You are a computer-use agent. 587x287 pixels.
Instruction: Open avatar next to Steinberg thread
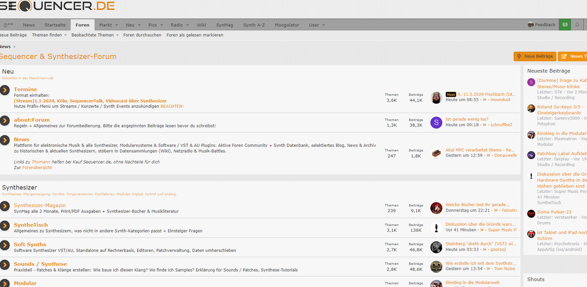point(436,247)
